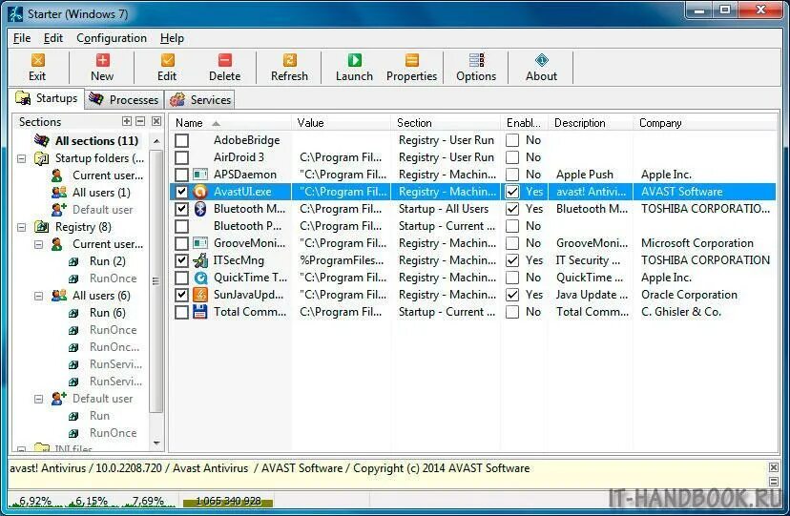Collapse the Default user registry node
Viewport: 790px width, 516px height.
(x=39, y=399)
